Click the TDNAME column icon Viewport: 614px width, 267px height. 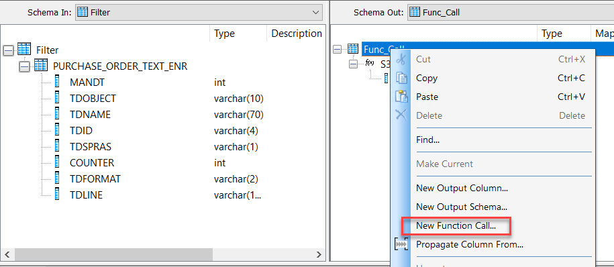pyautogui.click(x=57, y=114)
